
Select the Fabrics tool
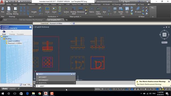pos(92,10)
